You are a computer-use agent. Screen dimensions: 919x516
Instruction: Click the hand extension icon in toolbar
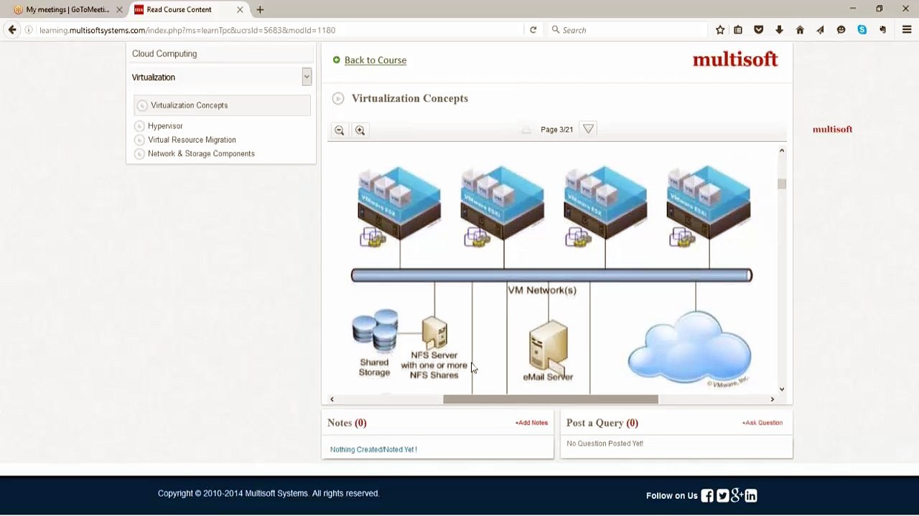[x=882, y=30]
